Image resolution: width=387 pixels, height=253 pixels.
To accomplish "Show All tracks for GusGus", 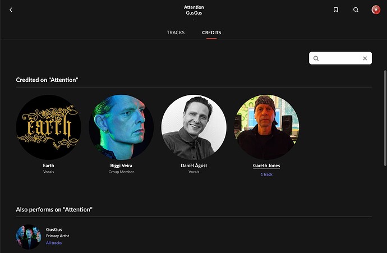I will click(x=54, y=243).
